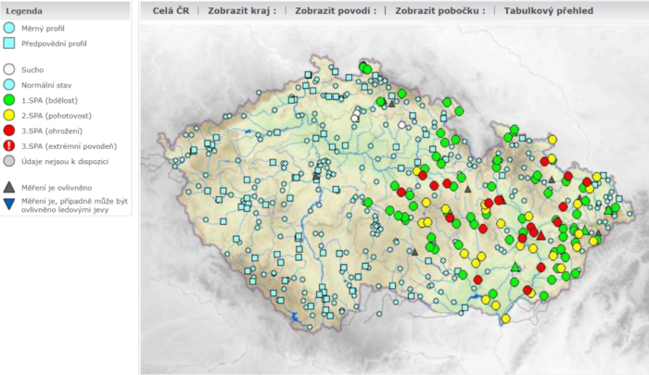Click the Předpovědní profil square legend icon
Viewport: 649px width, 375px height.
(9, 44)
